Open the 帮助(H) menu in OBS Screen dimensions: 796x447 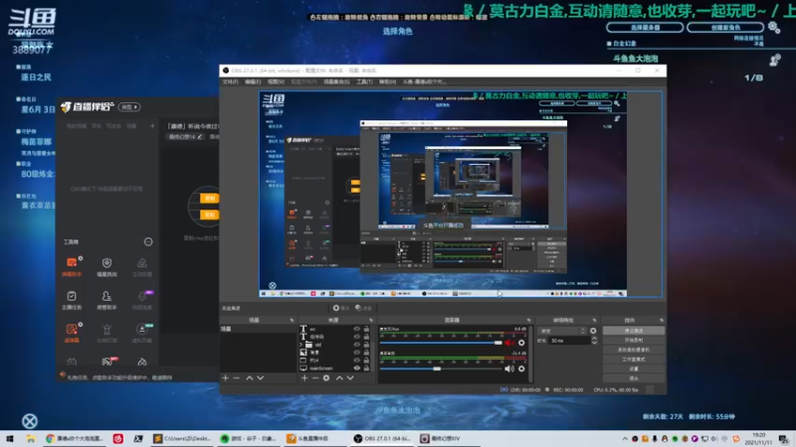(387, 81)
